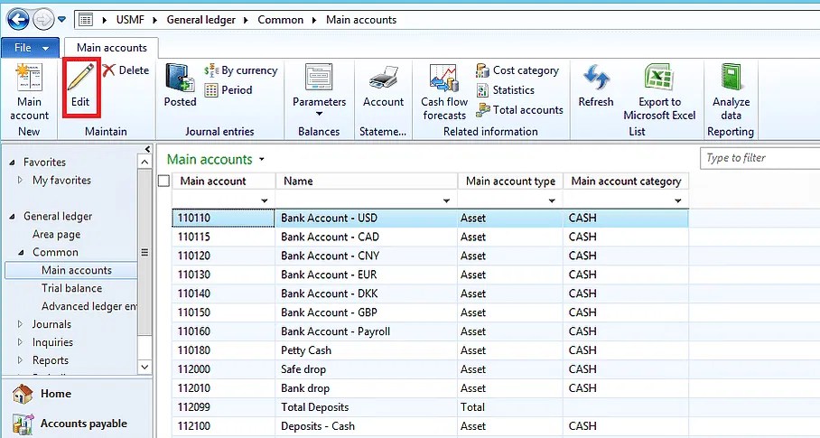Click the Total accounts icon

point(482,110)
